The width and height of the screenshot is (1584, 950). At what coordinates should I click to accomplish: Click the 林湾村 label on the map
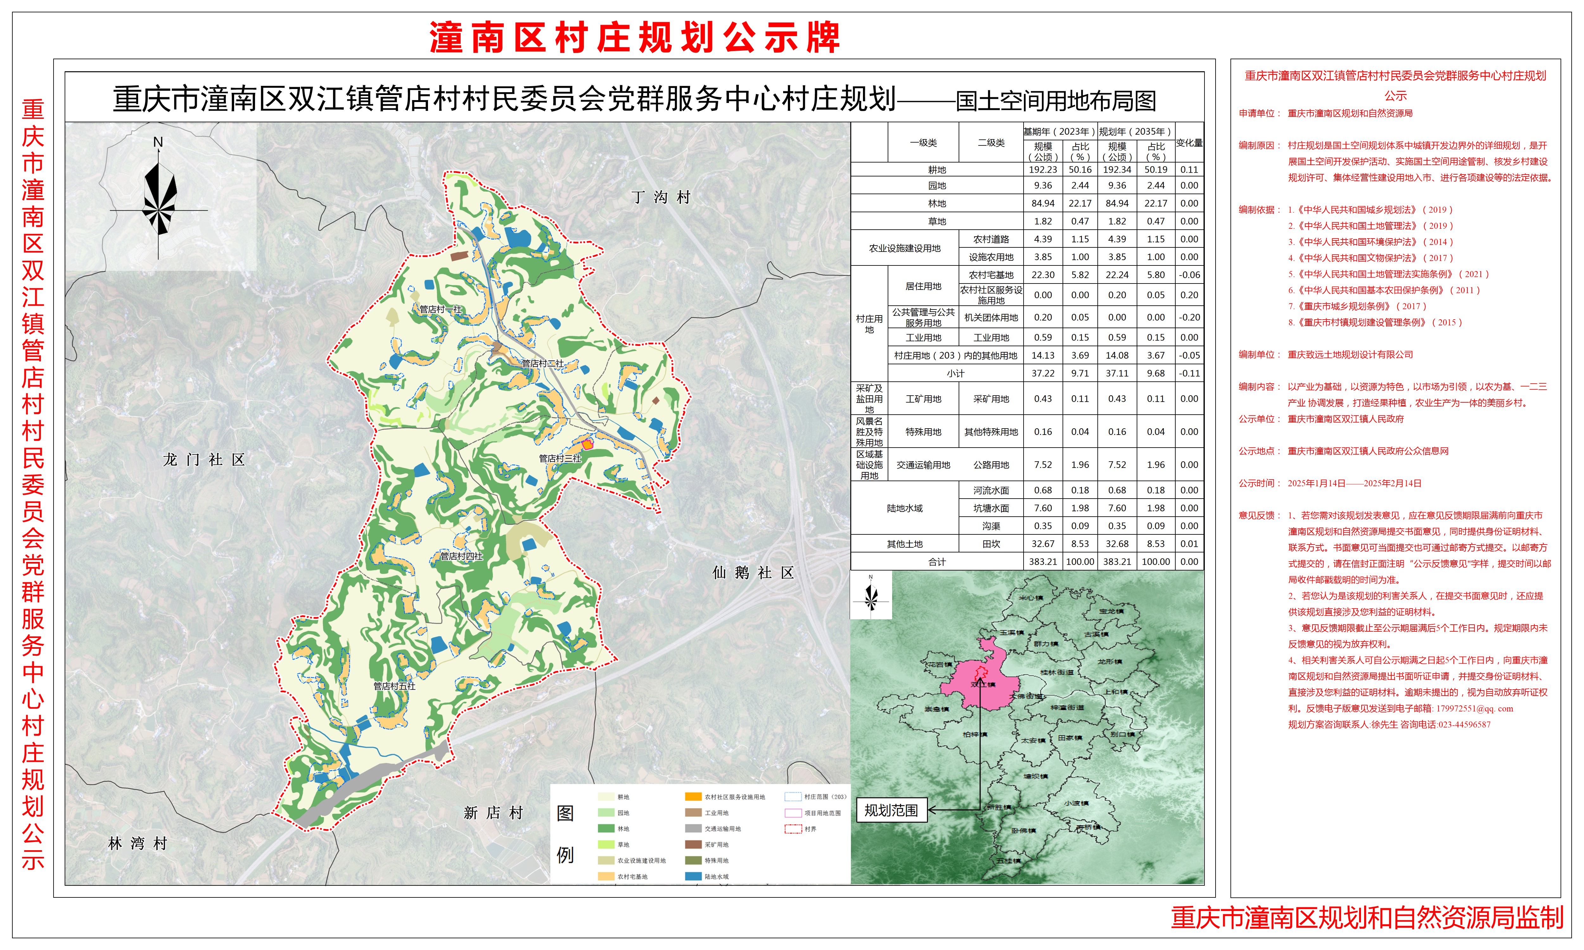[138, 844]
